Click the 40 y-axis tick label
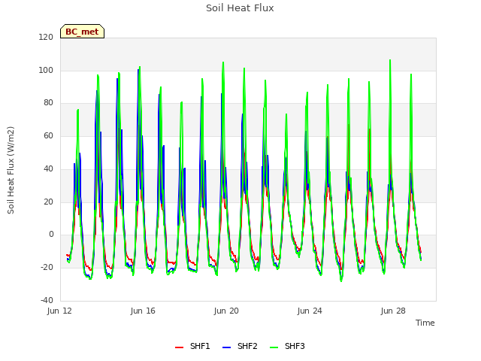This screenshot has height=361, width=481. pyautogui.click(x=48, y=168)
